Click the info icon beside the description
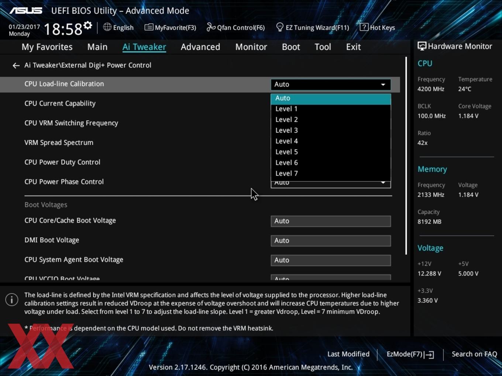The width and height of the screenshot is (502, 376). pyautogui.click(x=12, y=300)
